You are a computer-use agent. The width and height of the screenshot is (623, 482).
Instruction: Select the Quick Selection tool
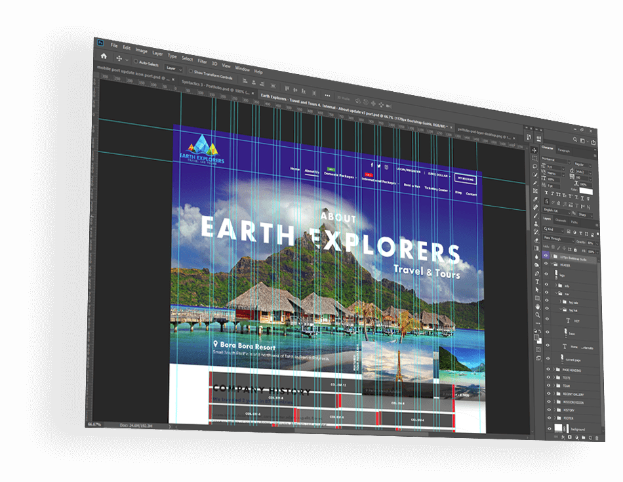coord(534,174)
